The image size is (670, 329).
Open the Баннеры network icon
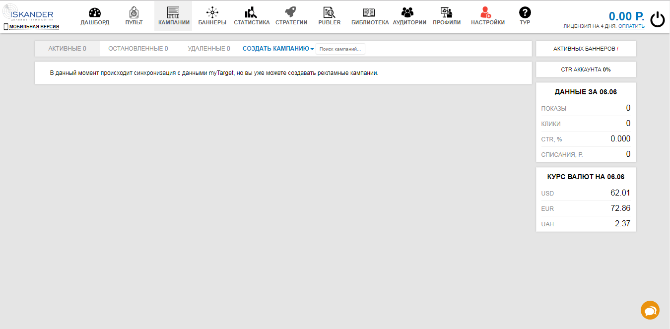[212, 12]
